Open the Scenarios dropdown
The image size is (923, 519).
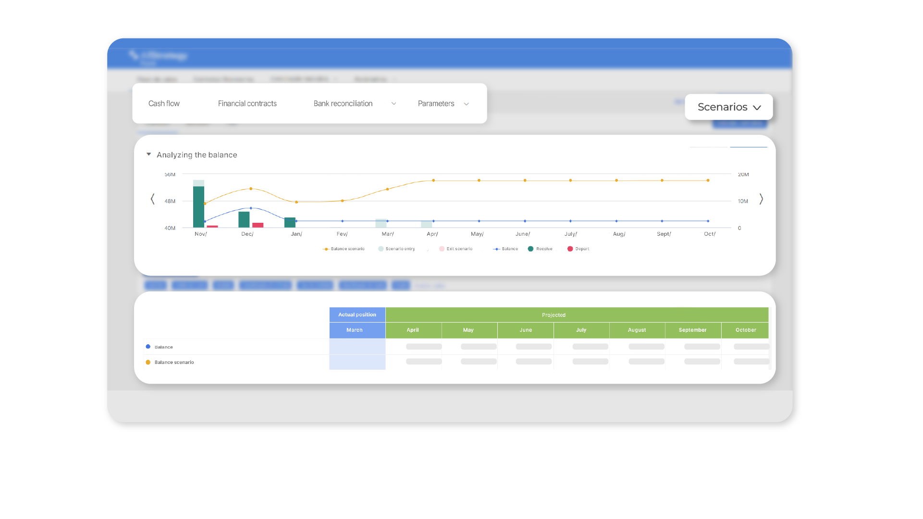click(728, 107)
